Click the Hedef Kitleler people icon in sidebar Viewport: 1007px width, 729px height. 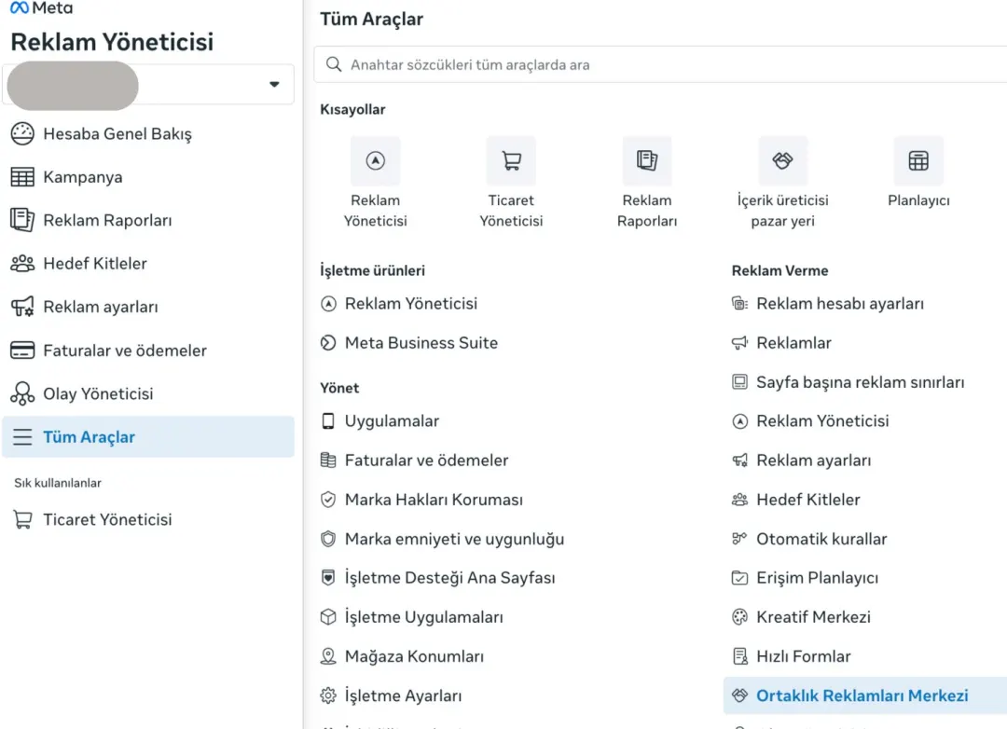point(22,263)
